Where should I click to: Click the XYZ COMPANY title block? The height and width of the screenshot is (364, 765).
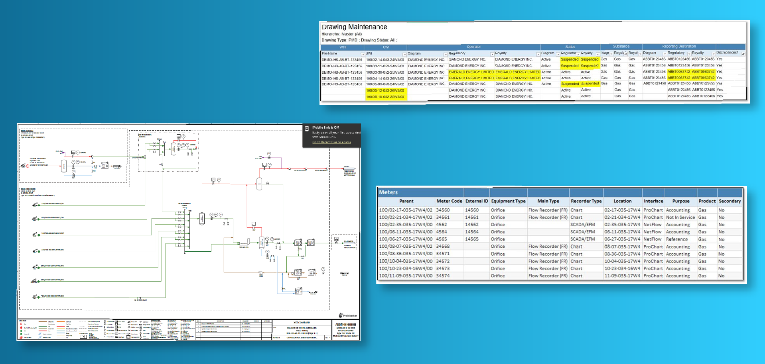pyautogui.click(x=302, y=323)
